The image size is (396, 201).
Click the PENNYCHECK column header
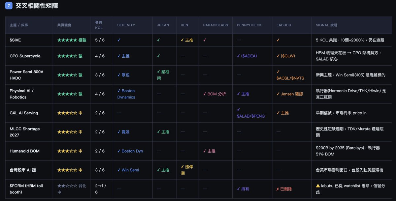pyautogui.click(x=249, y=25)
